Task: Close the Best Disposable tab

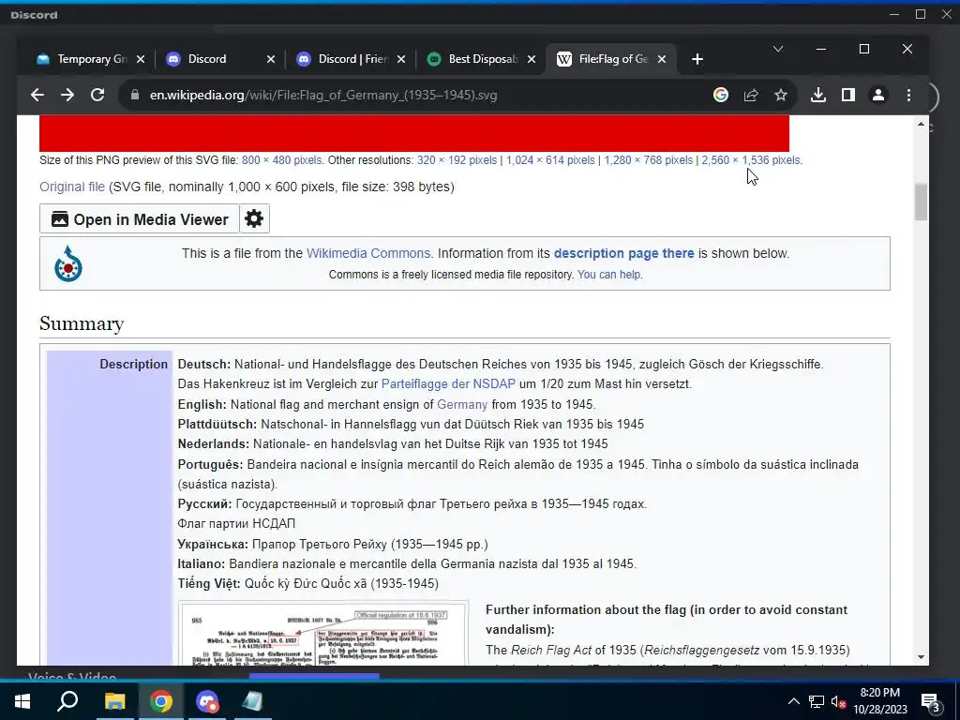Action: coord(532,59)
